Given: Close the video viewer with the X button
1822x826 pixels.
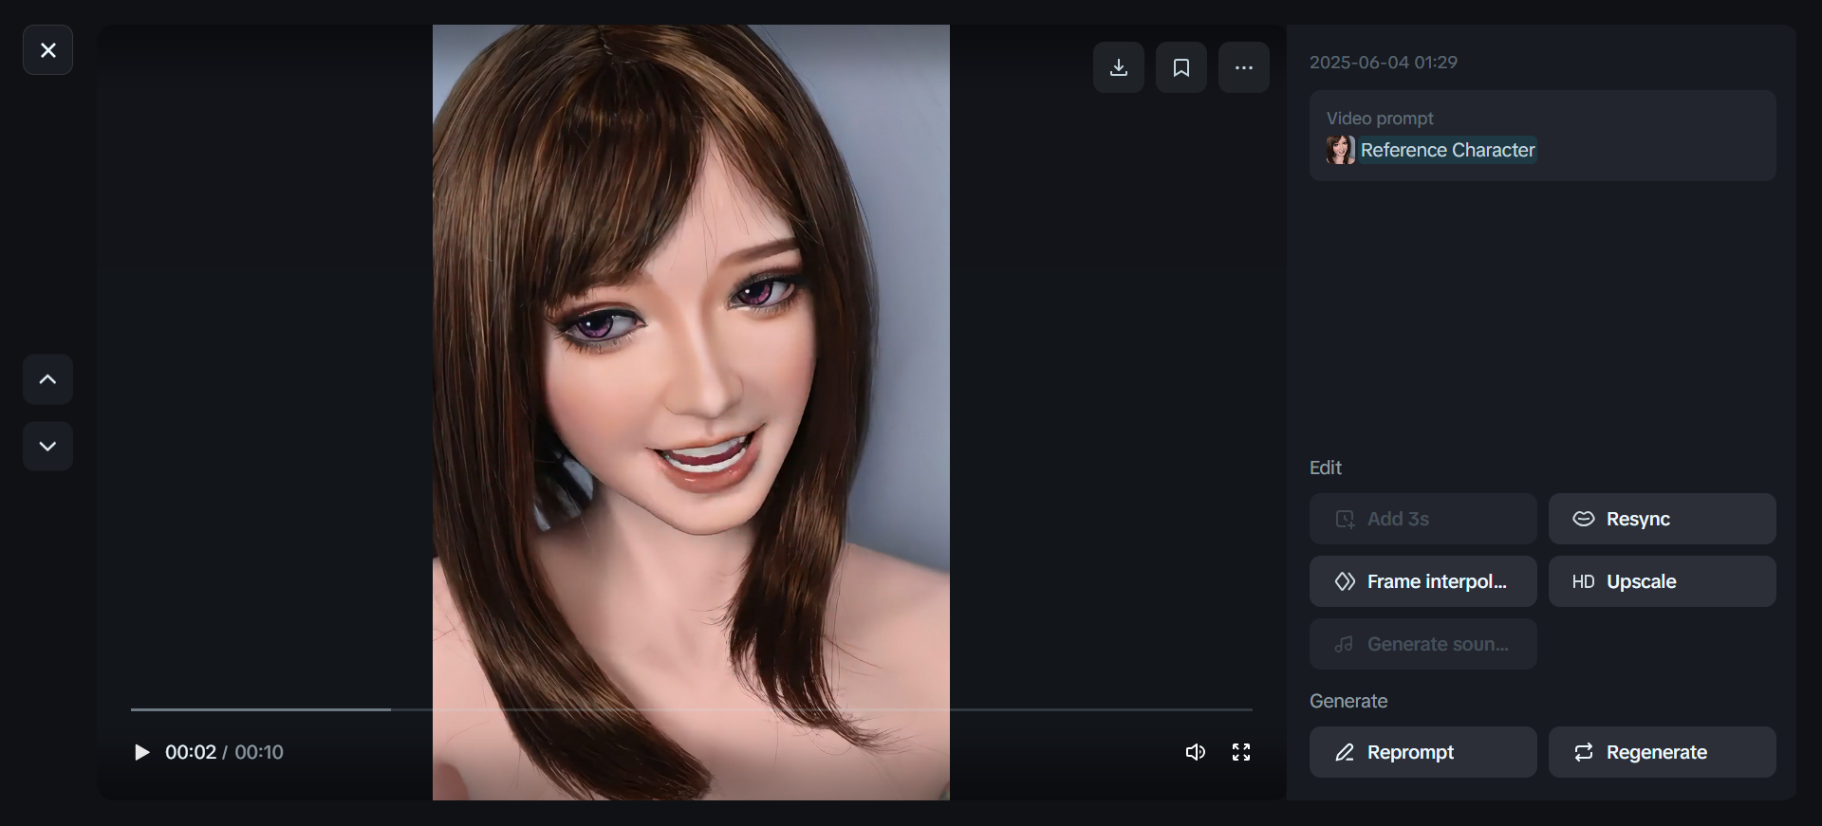Looking at the screenshot, I should tap(47, 50).
